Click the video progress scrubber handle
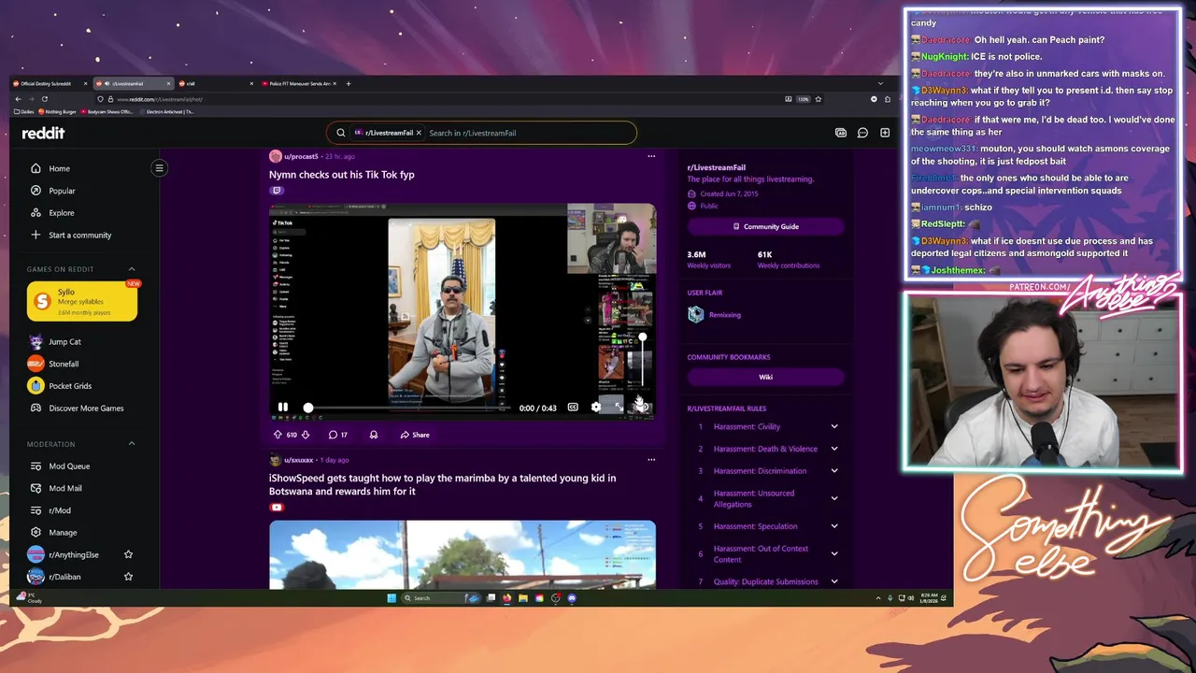The height and width of the screenshot is (673, 1196). pos(308,408)
